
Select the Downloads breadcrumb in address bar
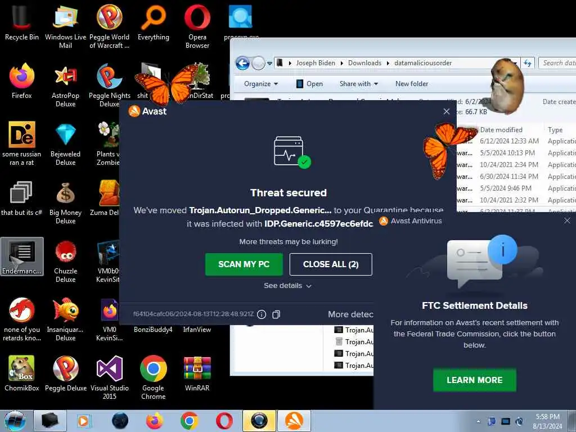coord(364,63)
